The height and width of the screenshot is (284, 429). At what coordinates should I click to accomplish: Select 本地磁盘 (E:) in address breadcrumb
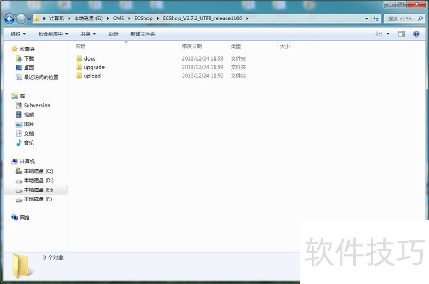pos(88,18)
